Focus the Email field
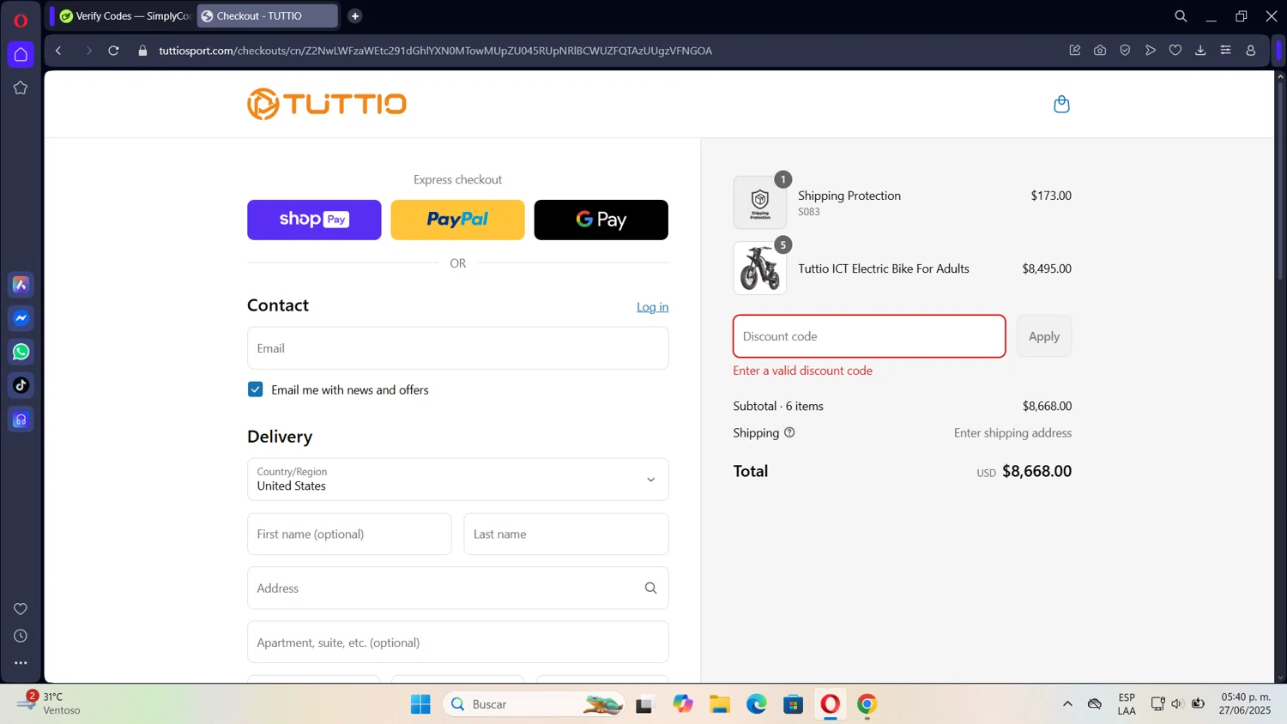Screen dimensions: 1287x724 (457, 348)
